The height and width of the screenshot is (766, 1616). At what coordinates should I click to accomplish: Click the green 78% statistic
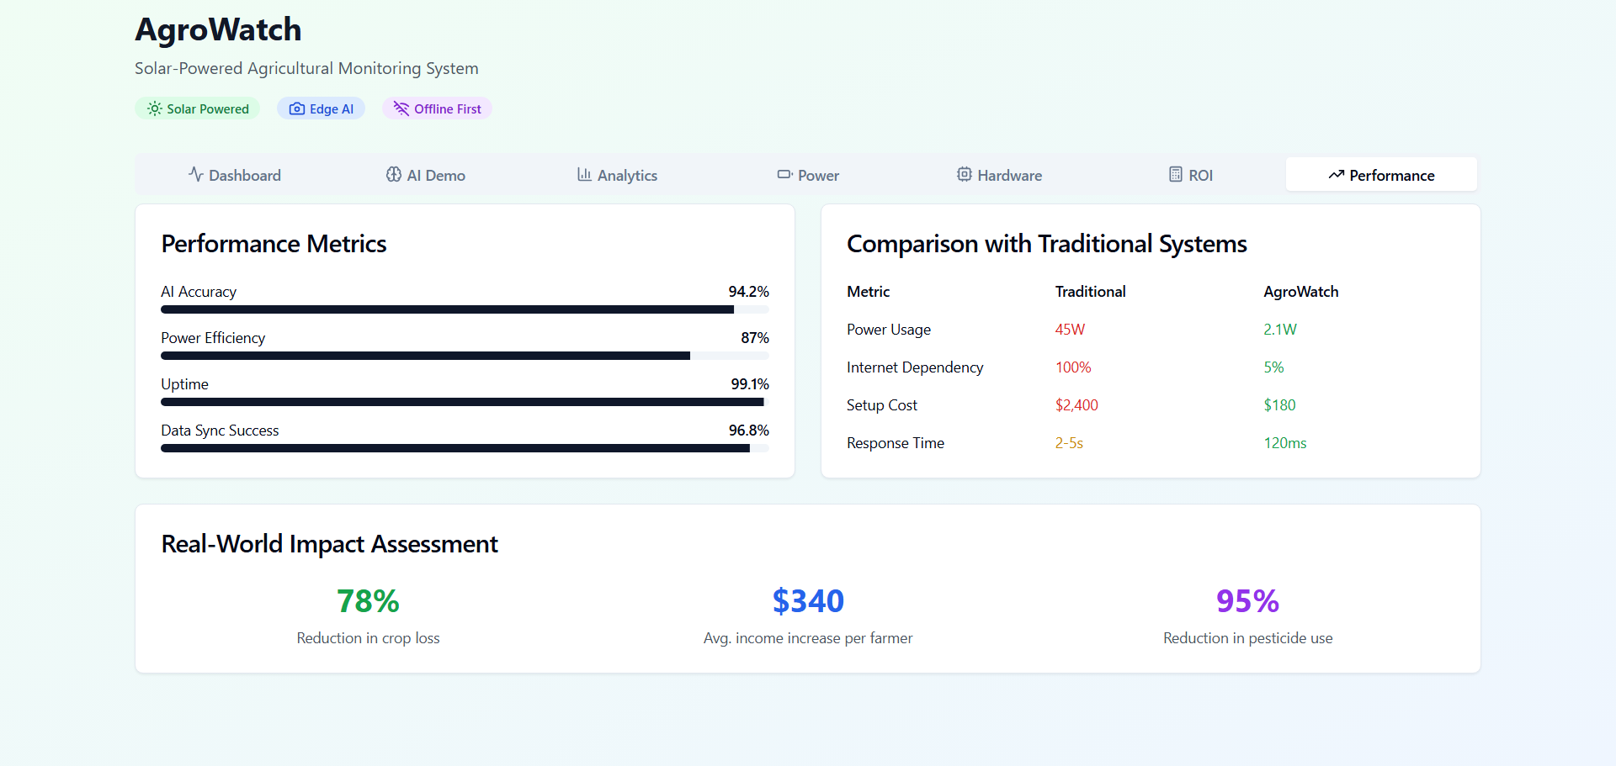[368, 601]
